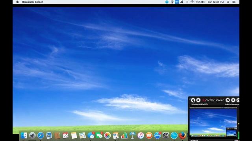Open iBooks from the Dock
The width and height of the screenshot is (252, 141).
coord(149,136)
